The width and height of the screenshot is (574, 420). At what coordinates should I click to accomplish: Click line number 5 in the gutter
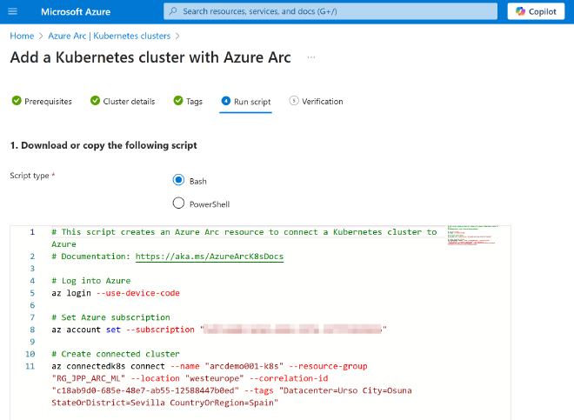tap(32, 293)
